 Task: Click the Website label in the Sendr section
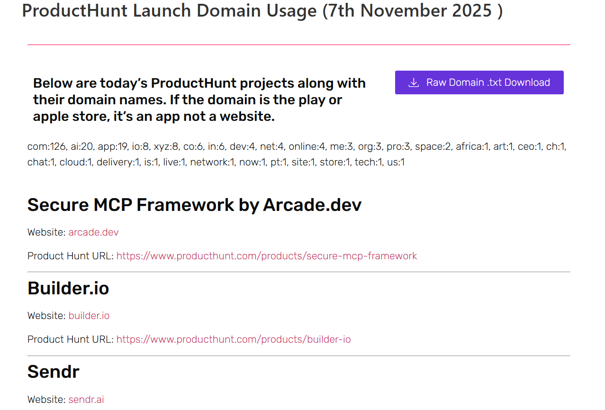point(45,399)
